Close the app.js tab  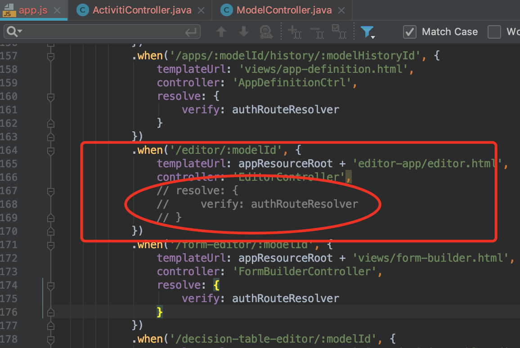coord(58,11)
